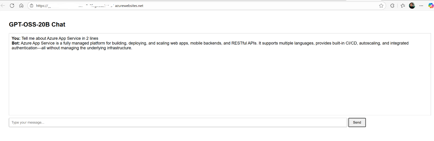The width and height of the screenshot is (434, 141).
Task: Go to the browser home page
Action: tap(21, 5)
